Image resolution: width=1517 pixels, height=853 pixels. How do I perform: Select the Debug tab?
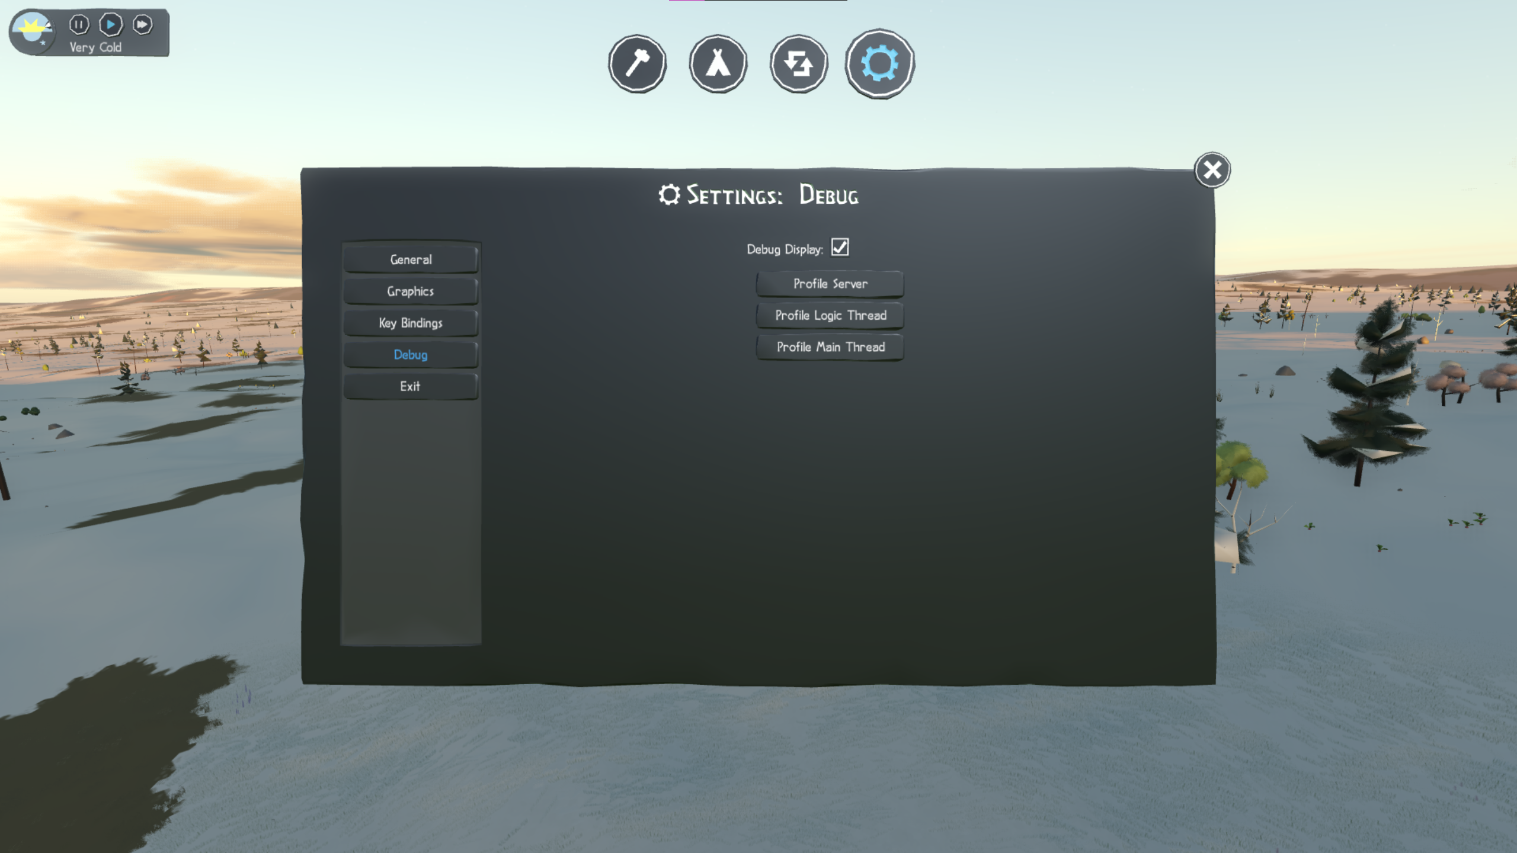(411, 355)
